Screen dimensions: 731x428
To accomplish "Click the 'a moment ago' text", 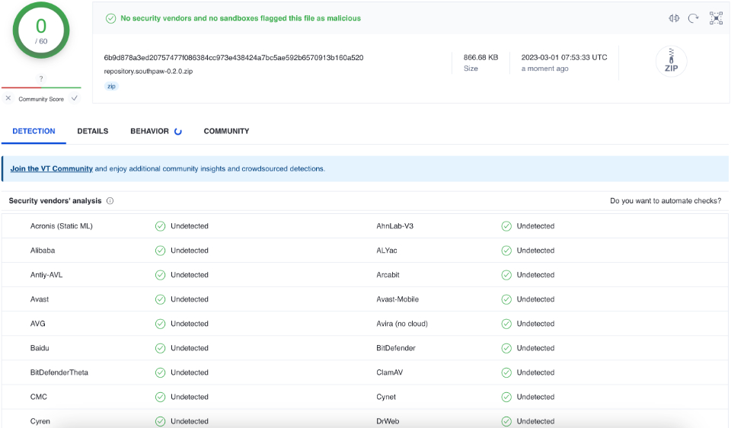I will 544,69.
